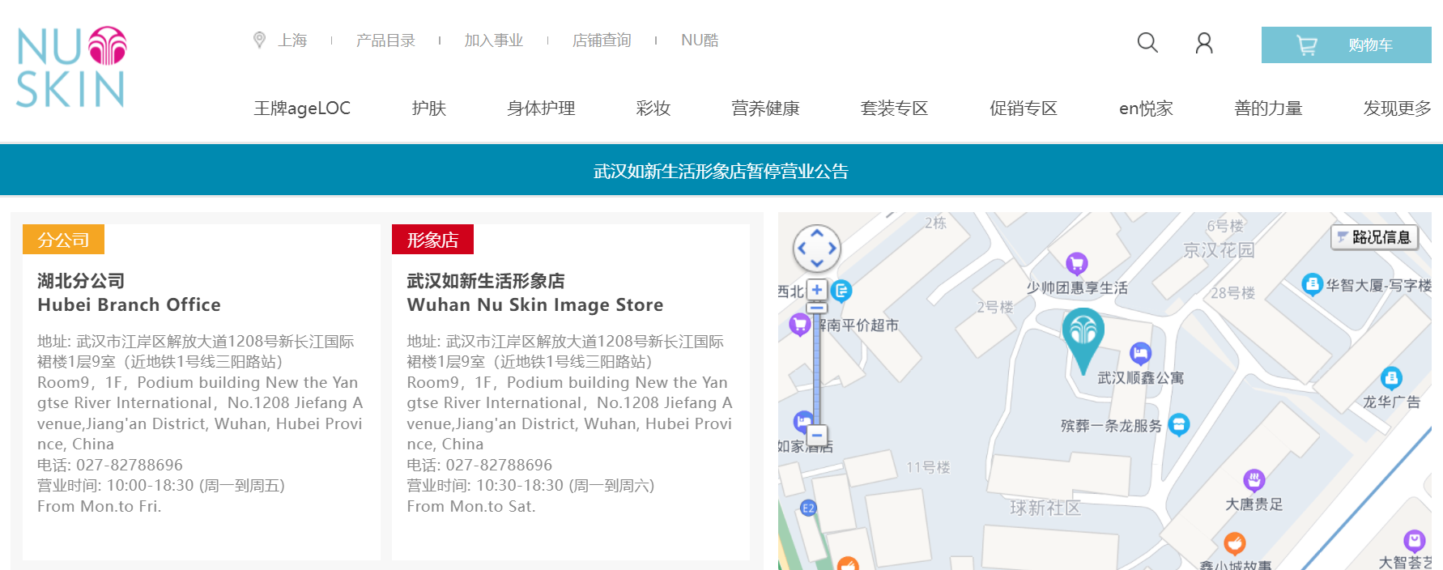Open the 促销专区 menu

click(x=1024, y=108)
